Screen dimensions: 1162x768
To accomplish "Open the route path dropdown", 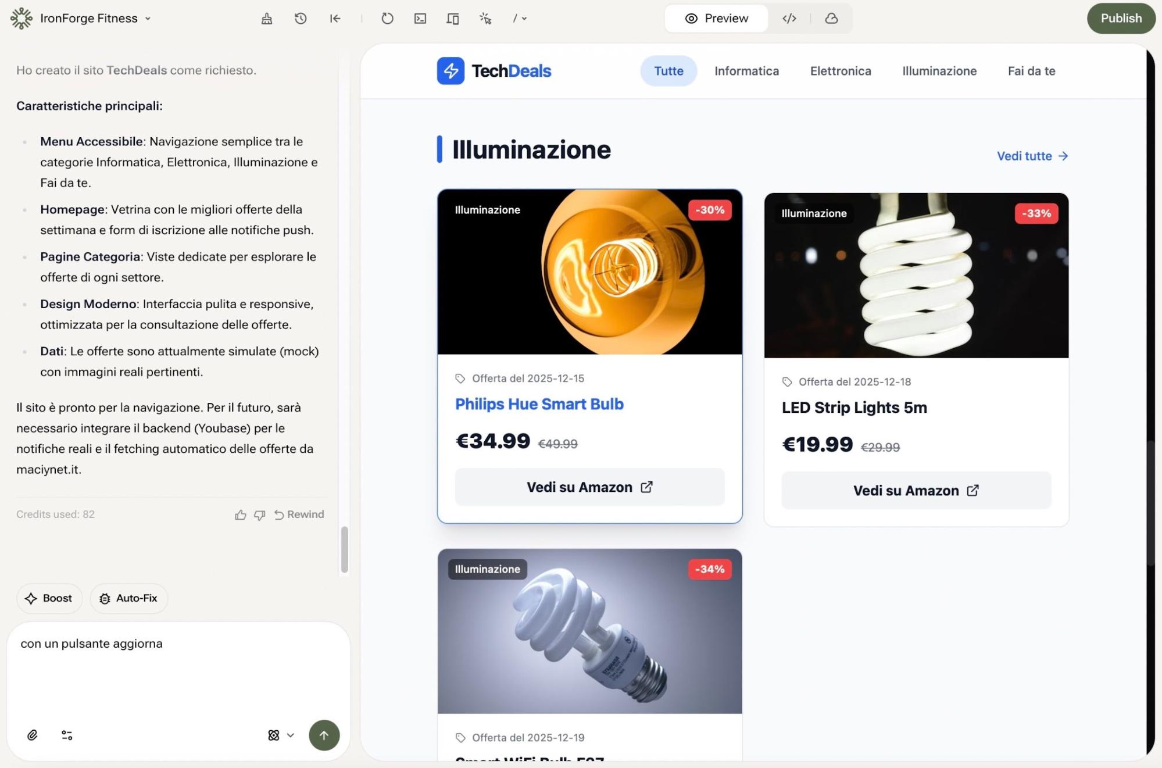I will (x=520, y=19).
